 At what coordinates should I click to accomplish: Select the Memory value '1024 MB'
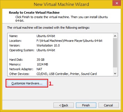42,64
